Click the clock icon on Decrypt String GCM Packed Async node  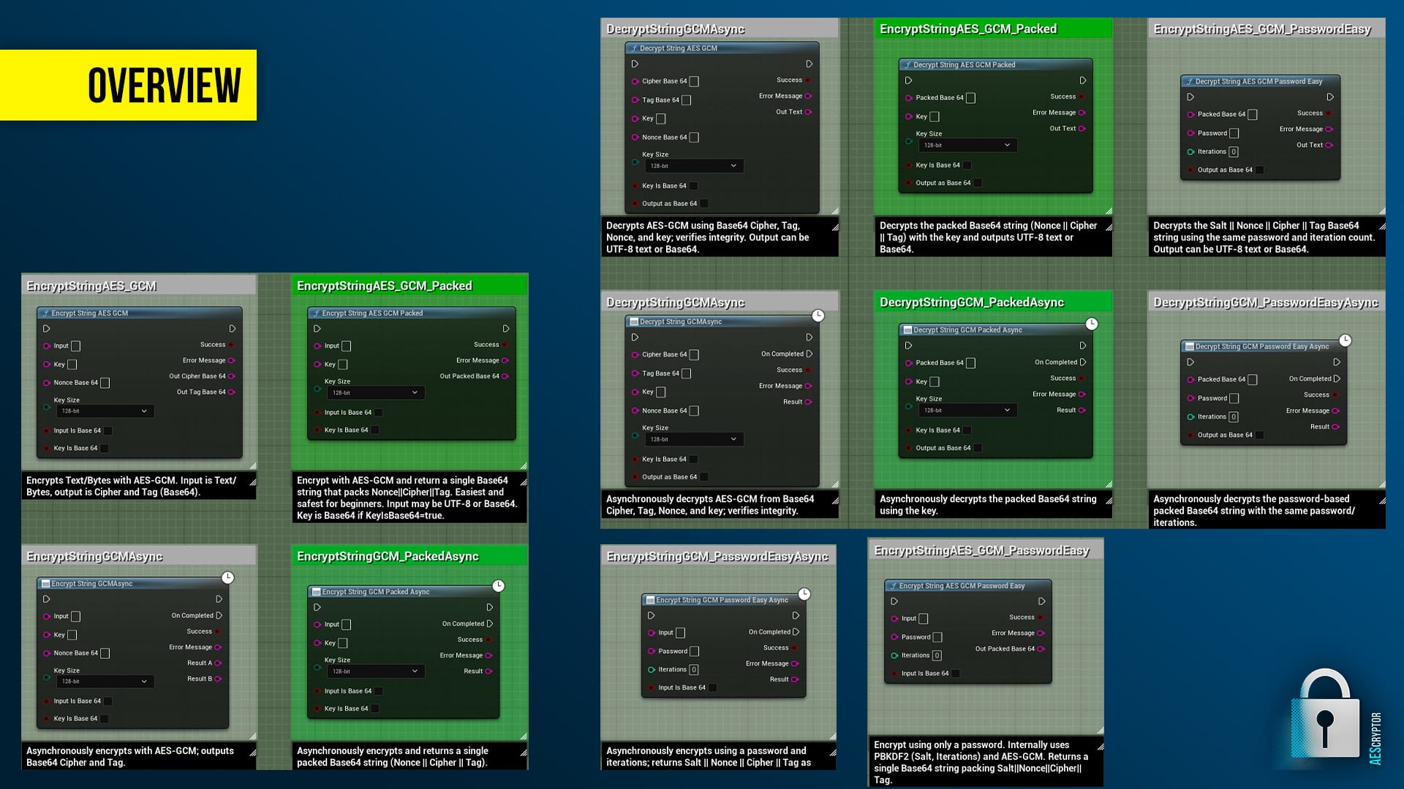[1092, 324]
